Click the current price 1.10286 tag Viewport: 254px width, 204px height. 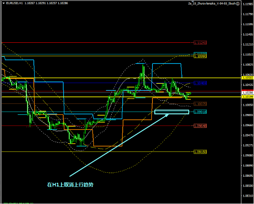247,93
